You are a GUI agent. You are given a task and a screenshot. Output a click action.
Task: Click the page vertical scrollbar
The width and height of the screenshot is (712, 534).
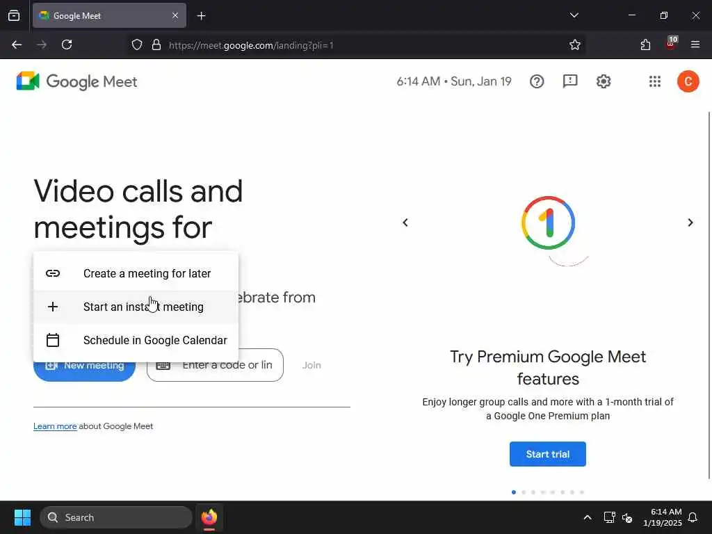pyautogui.click(x=709, y=295)
